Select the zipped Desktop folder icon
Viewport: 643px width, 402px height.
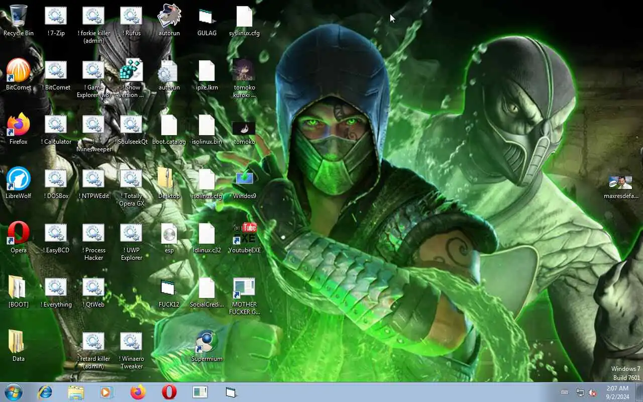click(169, 183)
